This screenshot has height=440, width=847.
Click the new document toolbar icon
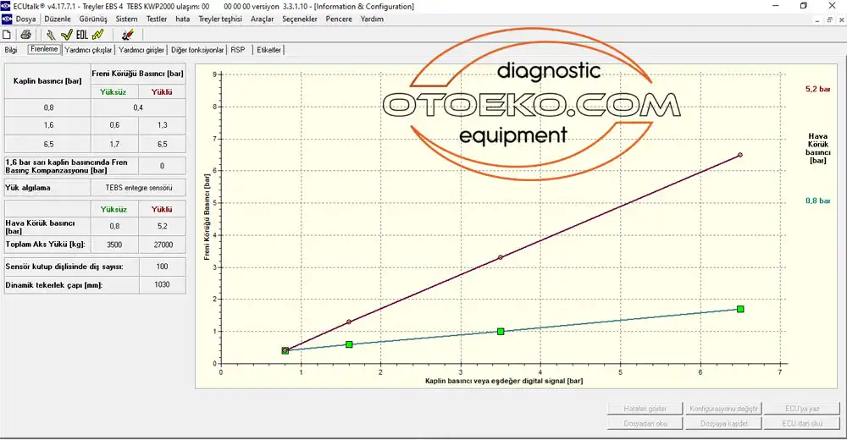tap(8, 35)
